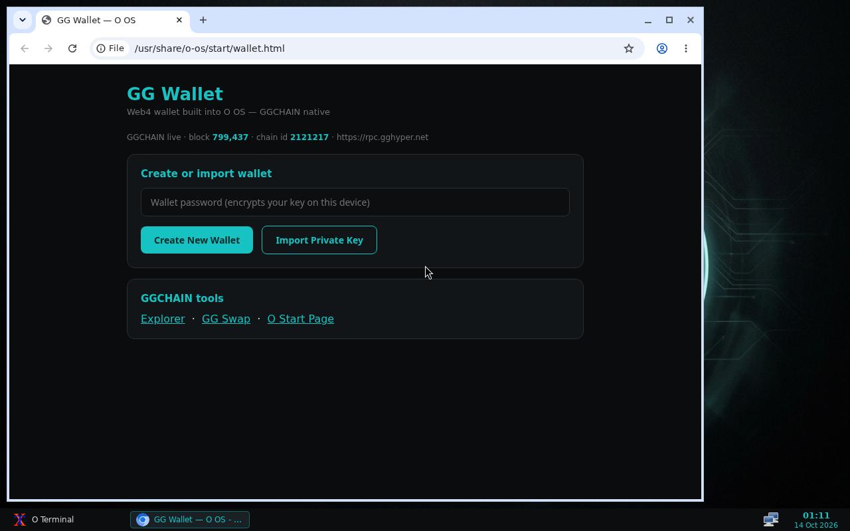850x531 pixels.
Task: Create a new wallet
Action: 197,240
